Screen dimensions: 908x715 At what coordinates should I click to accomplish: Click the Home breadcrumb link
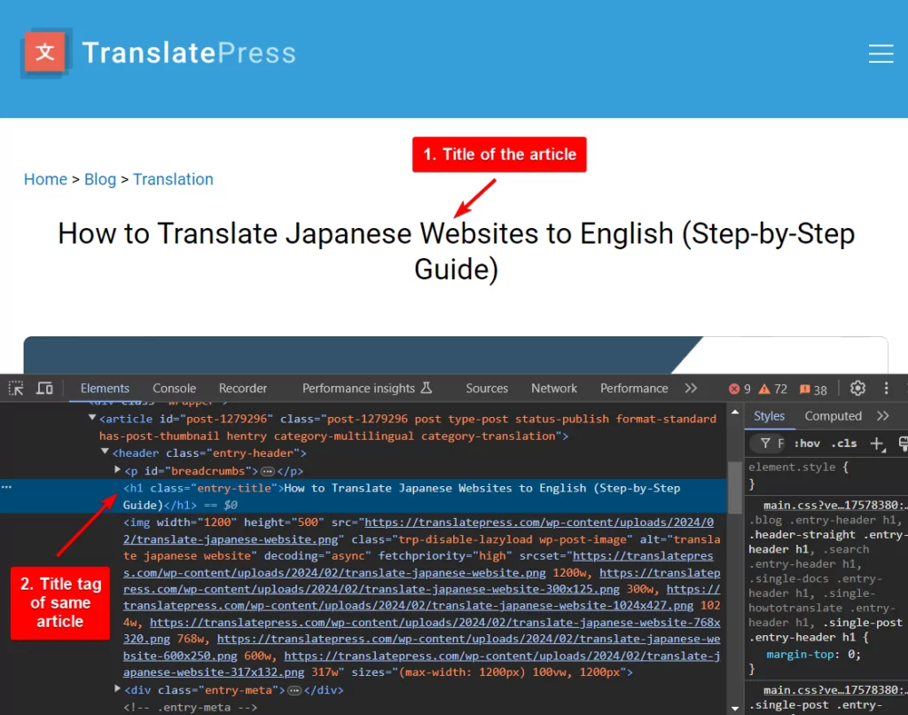(x=46, y=179)
